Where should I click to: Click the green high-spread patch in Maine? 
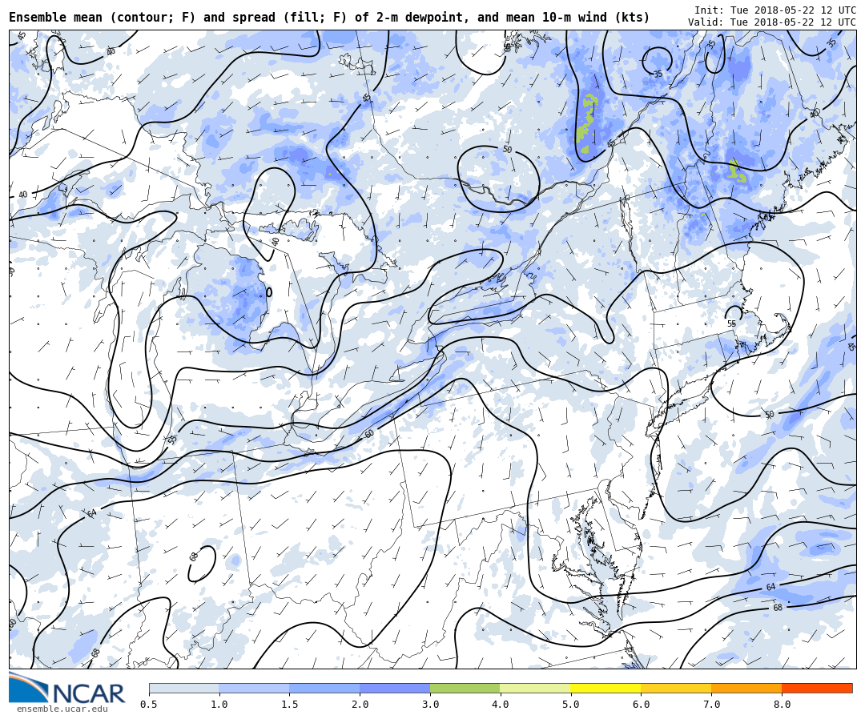pos(737,171)
